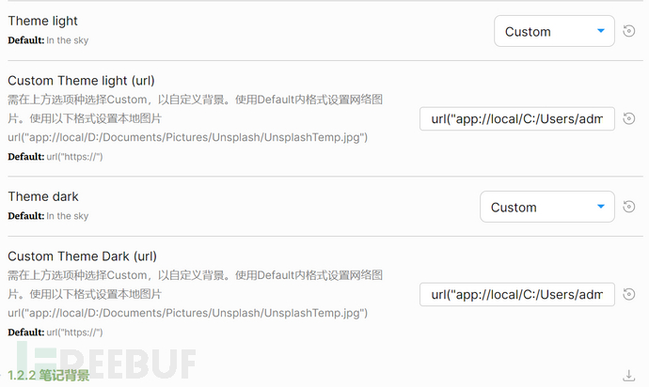Click the Custom Theme light (url) title
Viewport: 649px width, 387px height.
[81, 80]
